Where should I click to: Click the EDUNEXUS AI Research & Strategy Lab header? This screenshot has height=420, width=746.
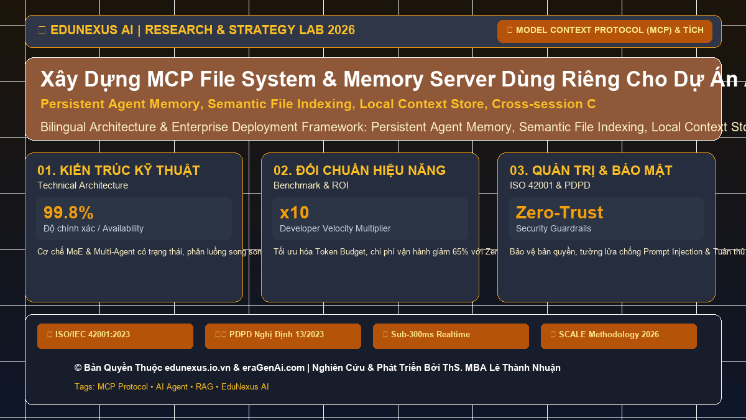[x=196, y=30]
